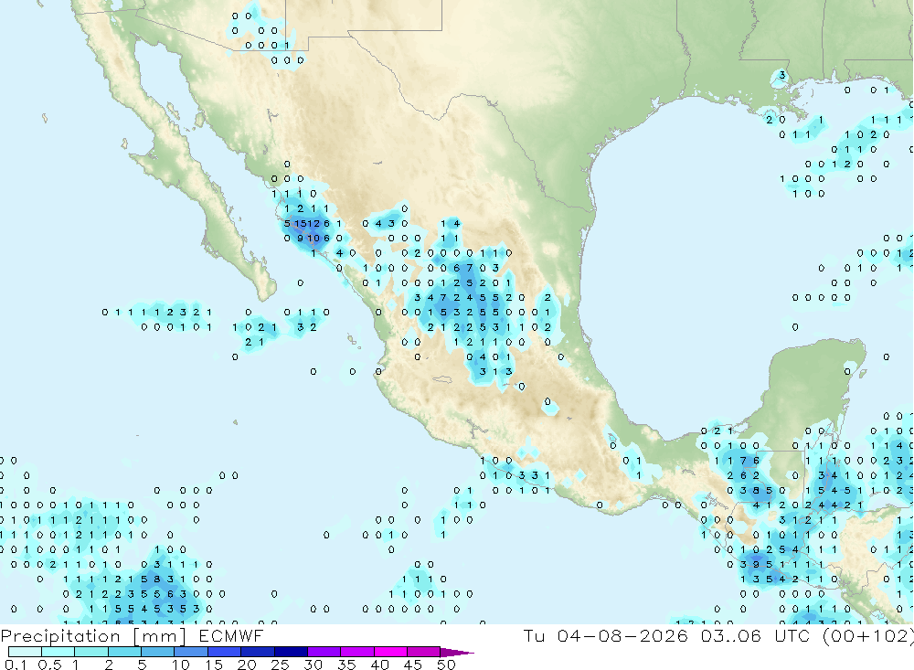This screenshot has height=670, width=914.
Task: Click the 15 precipitation value near Sinaloa
Action: tap(300, 223)
